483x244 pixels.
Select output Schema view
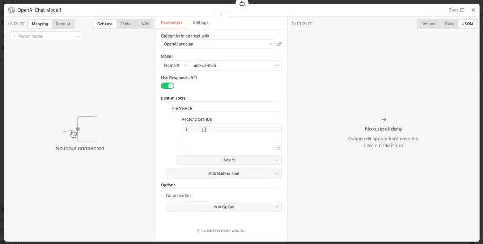(x=429, y=24)
